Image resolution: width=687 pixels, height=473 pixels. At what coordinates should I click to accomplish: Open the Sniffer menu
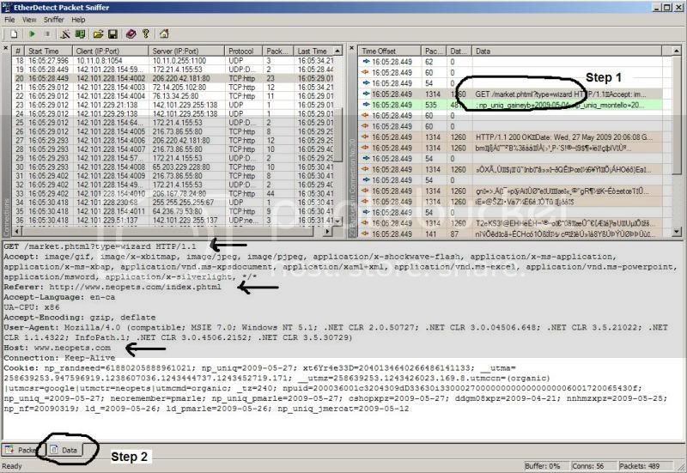click(x=53, y=19)
